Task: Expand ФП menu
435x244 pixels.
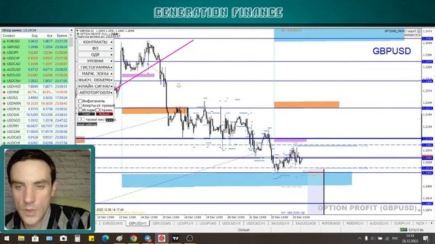Action: point(95,48)
